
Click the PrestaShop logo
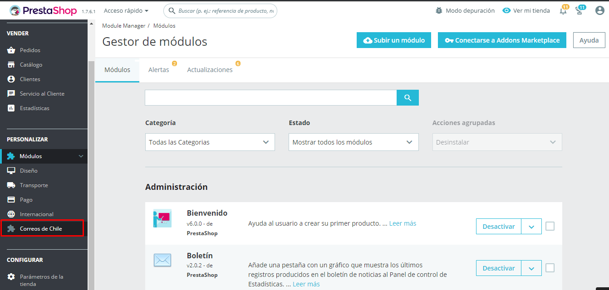tap(43, 10)
